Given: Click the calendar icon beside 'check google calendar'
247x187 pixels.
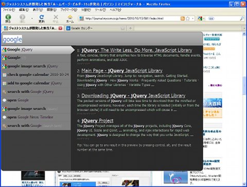Looking at the screenshot, I should click(x=4, y=75).
